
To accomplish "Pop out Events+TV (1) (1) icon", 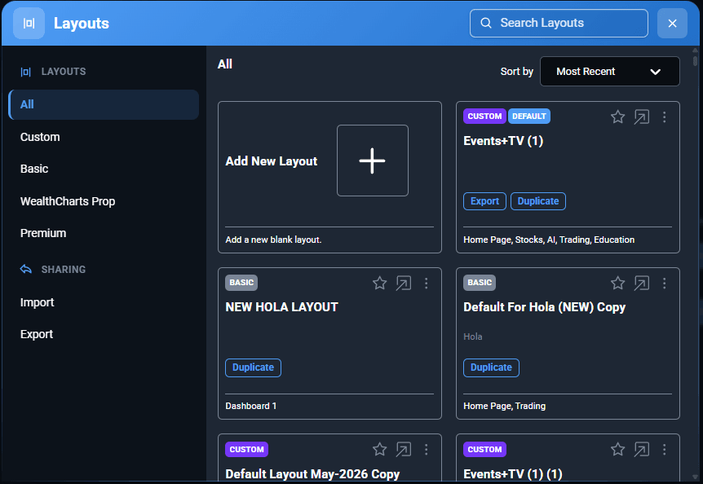I will coord(642,449).
